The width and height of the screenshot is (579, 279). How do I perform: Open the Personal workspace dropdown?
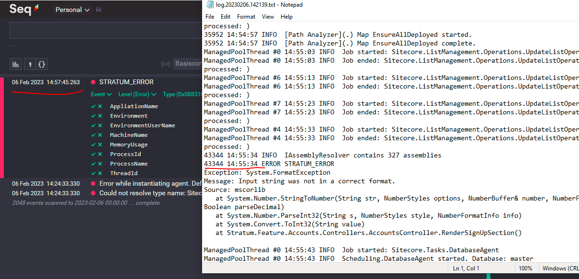[x=72, y=10]
